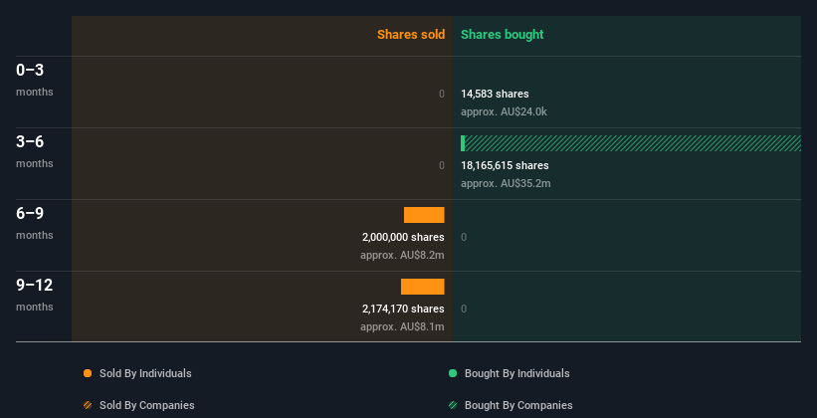Click the Bought By Individuals green dot
This screenshot has height=418, width=817.
(453, 373)
